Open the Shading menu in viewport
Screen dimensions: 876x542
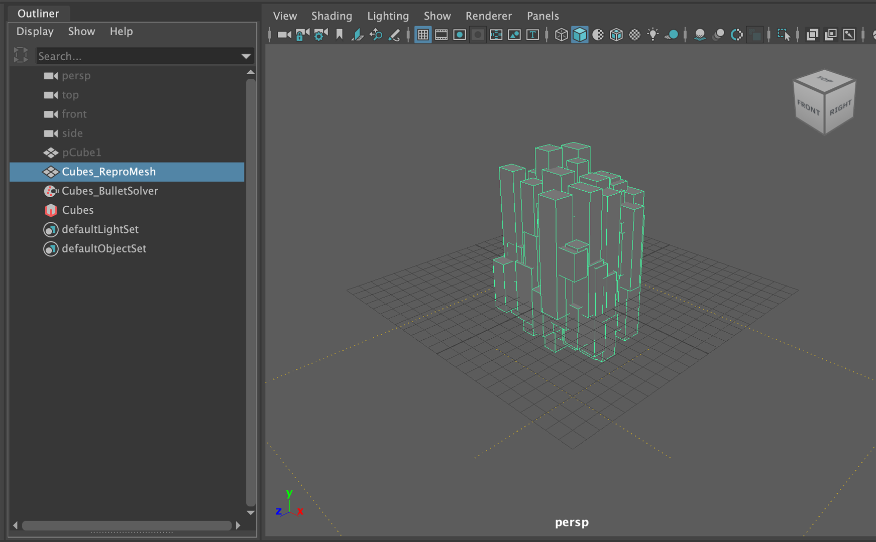point(332,16)
